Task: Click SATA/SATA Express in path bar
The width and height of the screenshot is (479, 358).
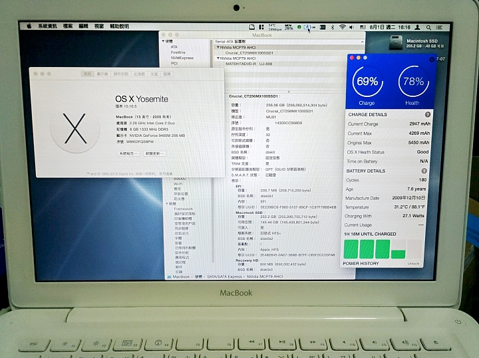Action: 225,276
